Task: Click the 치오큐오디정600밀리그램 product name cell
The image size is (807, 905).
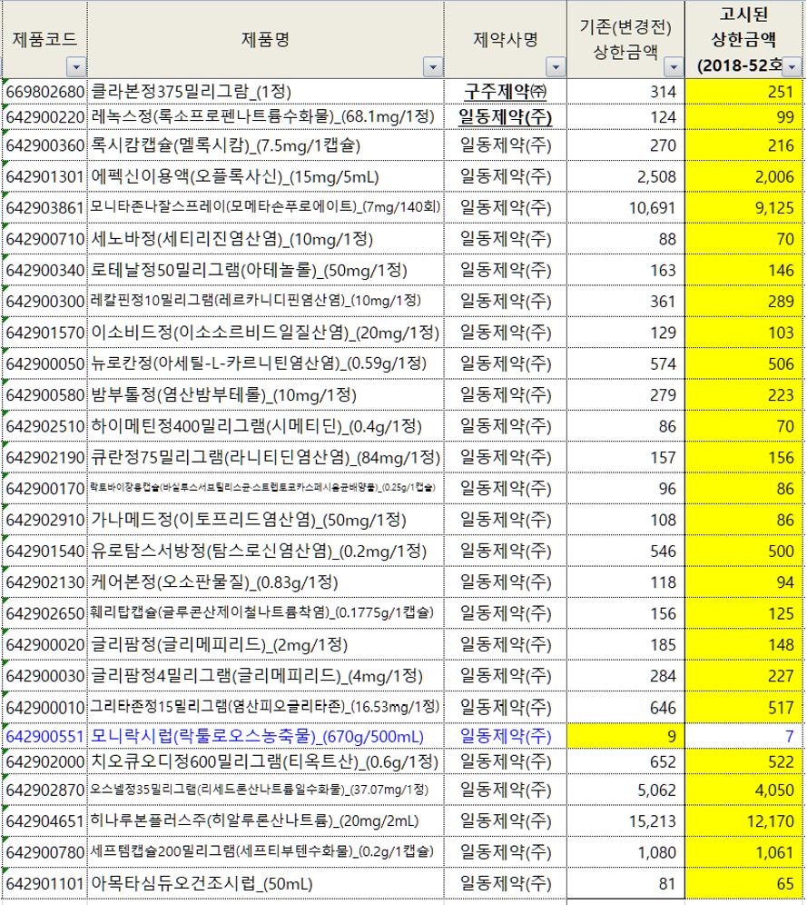Action: click(266, 761)
